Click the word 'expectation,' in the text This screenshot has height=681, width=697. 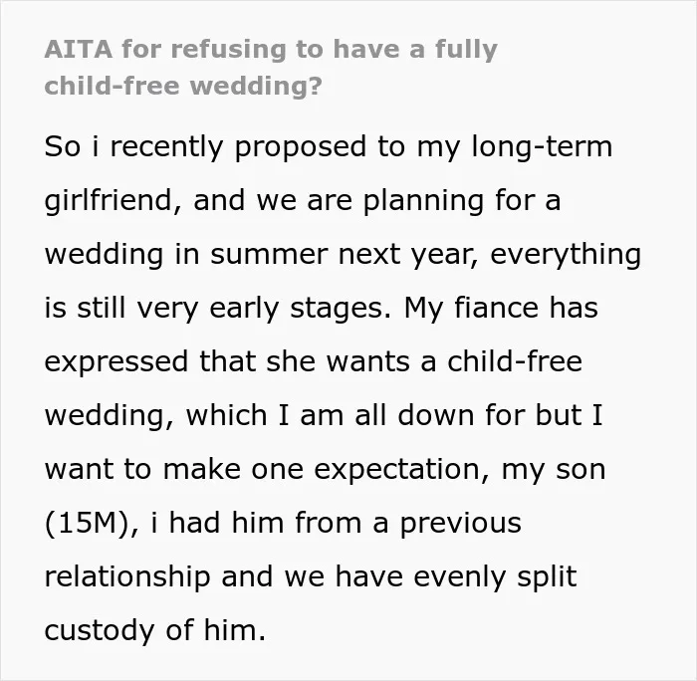[x=402, y=470]
